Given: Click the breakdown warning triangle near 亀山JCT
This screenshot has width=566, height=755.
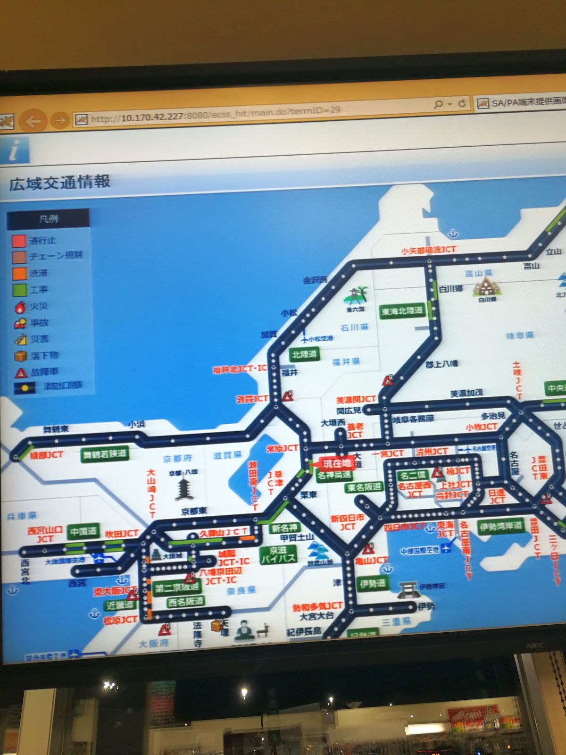Looking at the screenshot, I should pos(368,548).
